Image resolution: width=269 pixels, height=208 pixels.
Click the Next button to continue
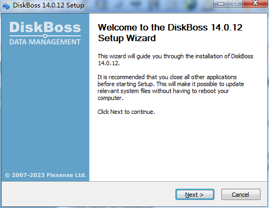tap(195, 195)
